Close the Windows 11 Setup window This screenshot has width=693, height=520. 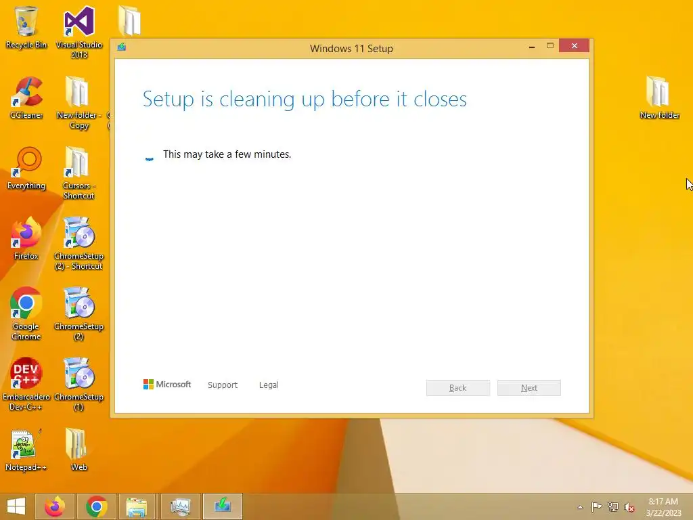(574, 45)
